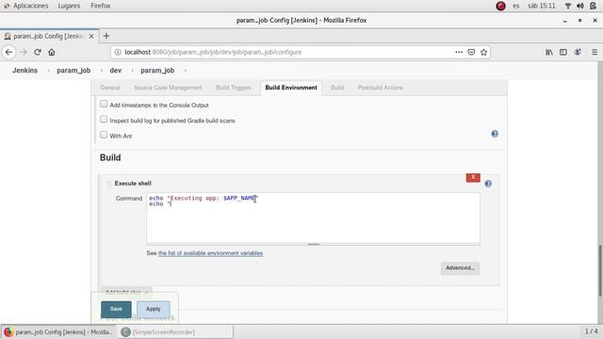The height and width of the screenshot is (339, 603).
Task: Click the Jenkins breadcrumb link
Action: click(25, 71)
